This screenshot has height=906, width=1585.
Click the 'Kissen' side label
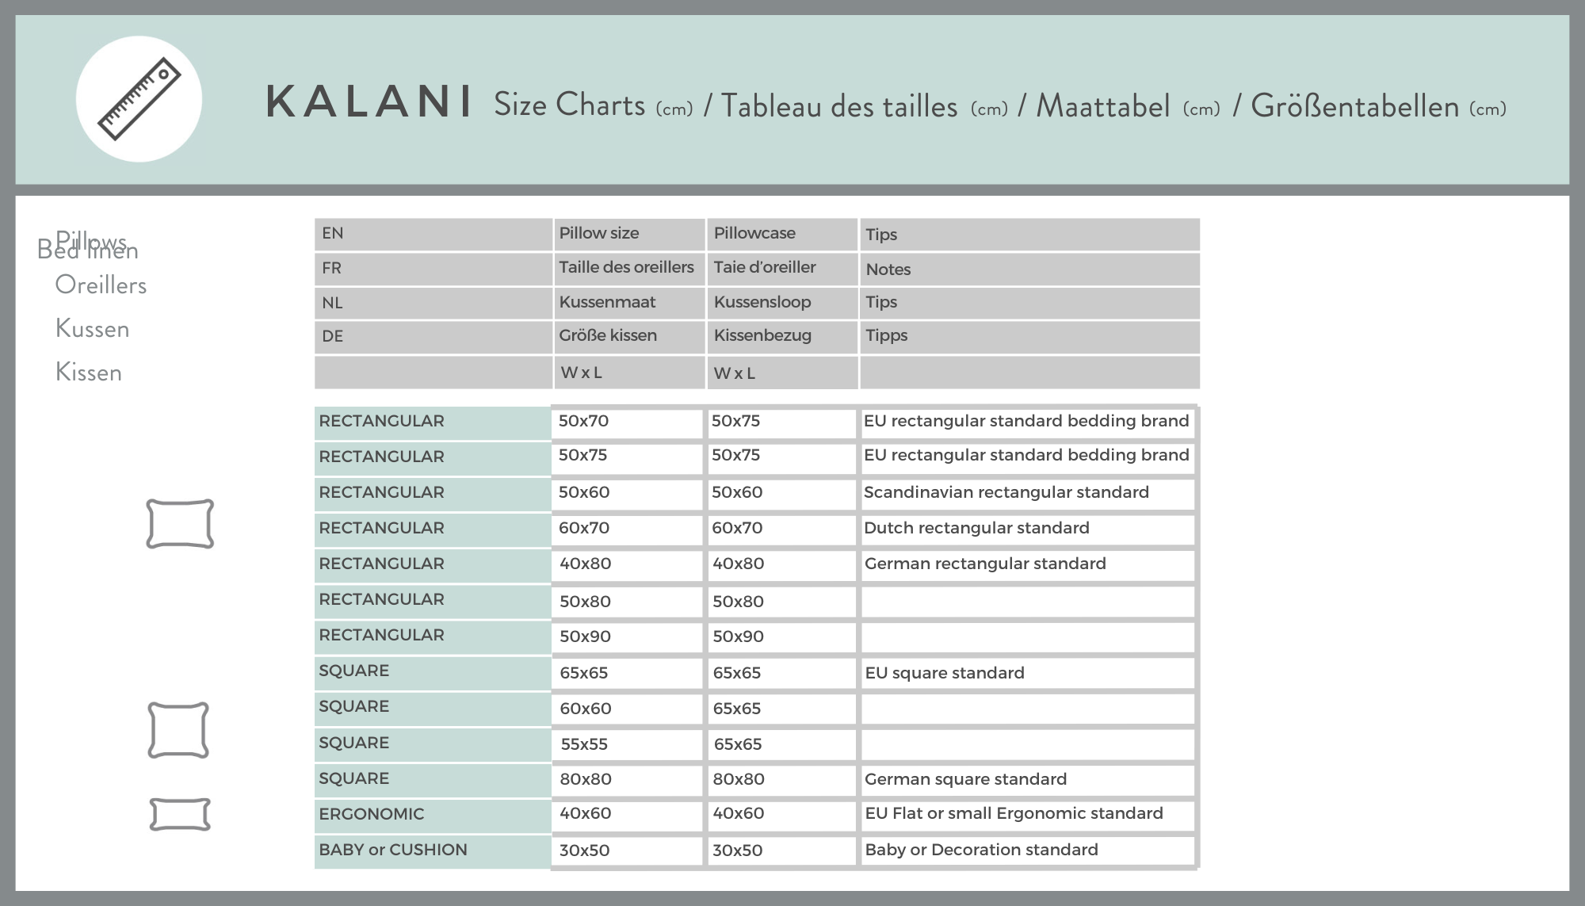coord(88,372)
